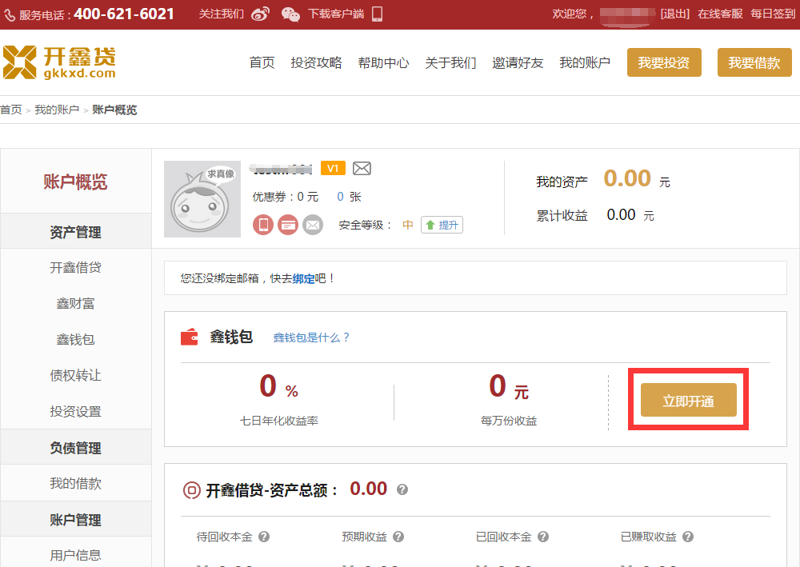This screenshot has height=567, width=800.
Task: Click the red bank card verification icon
Action: [288, 225]
